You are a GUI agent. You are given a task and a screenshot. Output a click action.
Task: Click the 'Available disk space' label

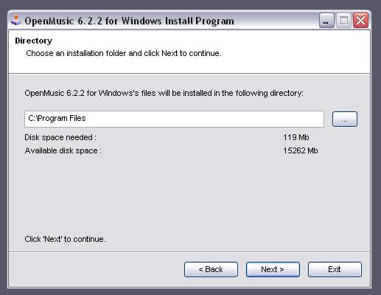tap(63, 150)
